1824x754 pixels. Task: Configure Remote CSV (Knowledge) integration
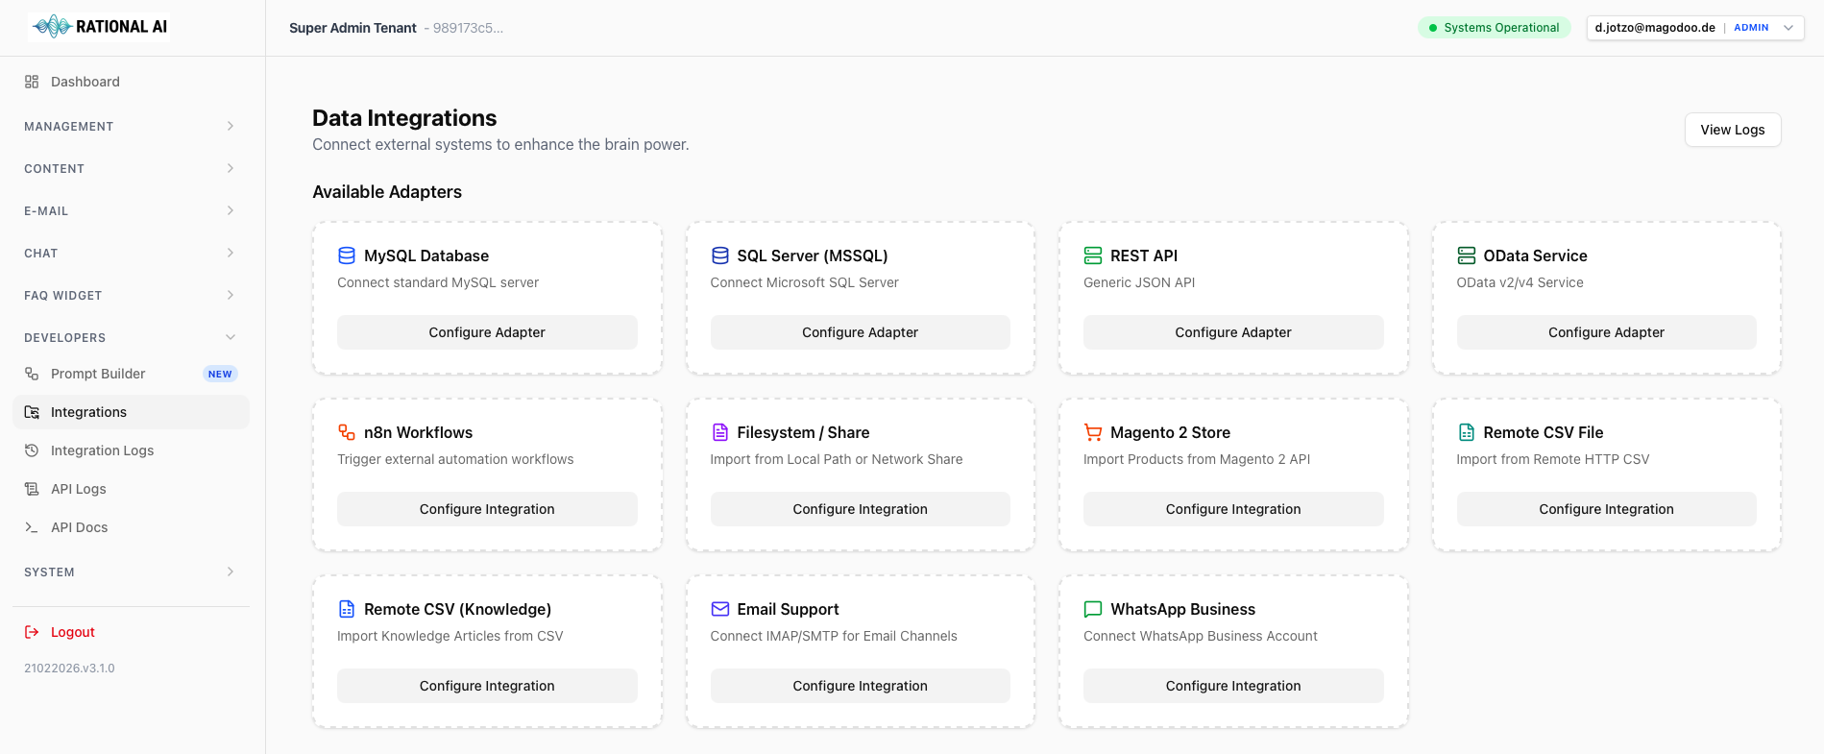pos(487,686)
